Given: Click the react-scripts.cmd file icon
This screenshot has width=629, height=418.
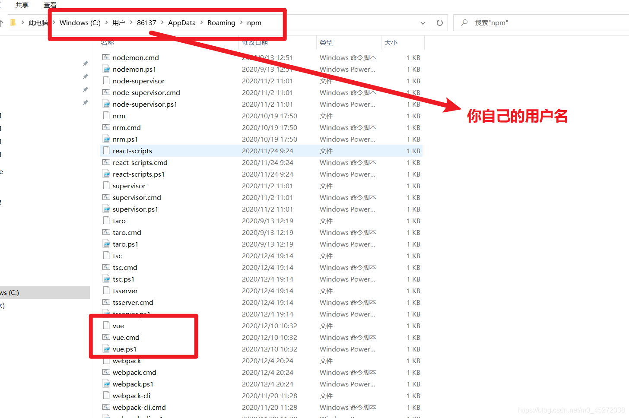Looking at the screenshot, I should [106, 162].
